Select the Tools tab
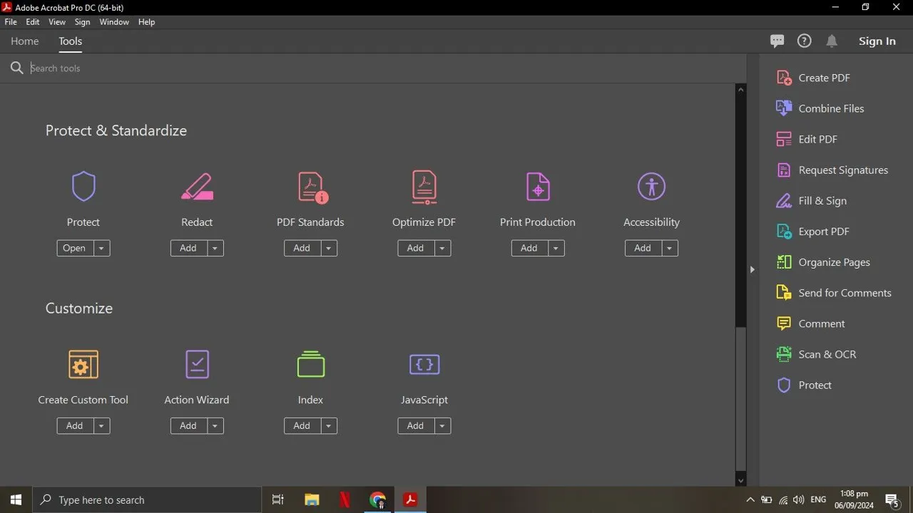The image size is (913, 513). pos(71,41)
